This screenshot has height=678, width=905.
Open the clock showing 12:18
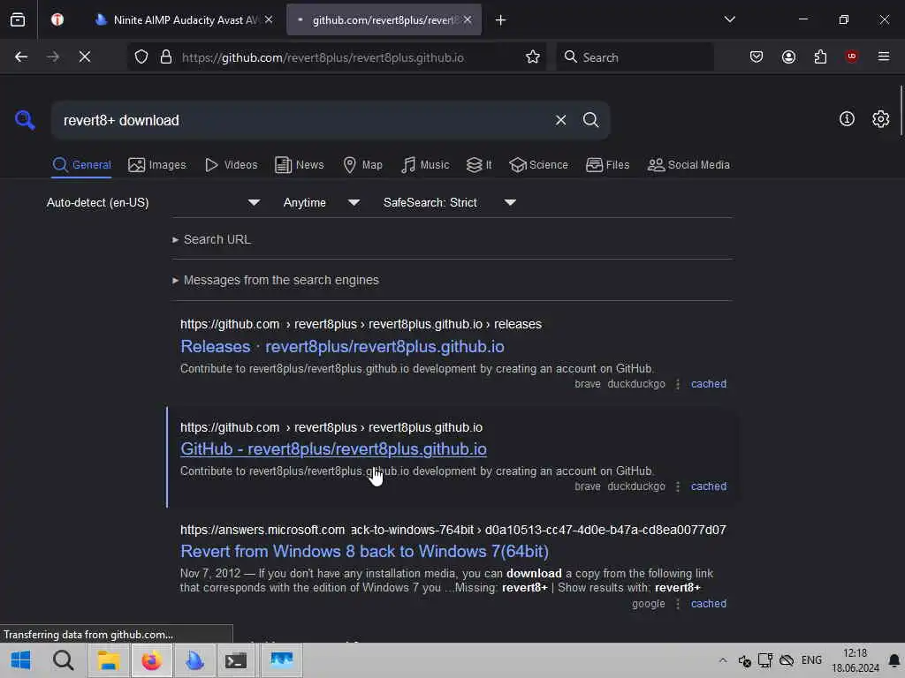tap(855, 660)
